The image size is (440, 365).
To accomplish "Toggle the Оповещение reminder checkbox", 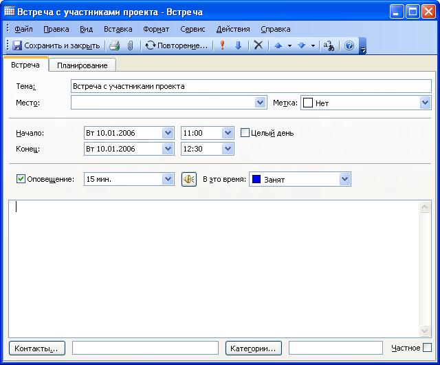I will pyautogui.click(x=21, y=178).
